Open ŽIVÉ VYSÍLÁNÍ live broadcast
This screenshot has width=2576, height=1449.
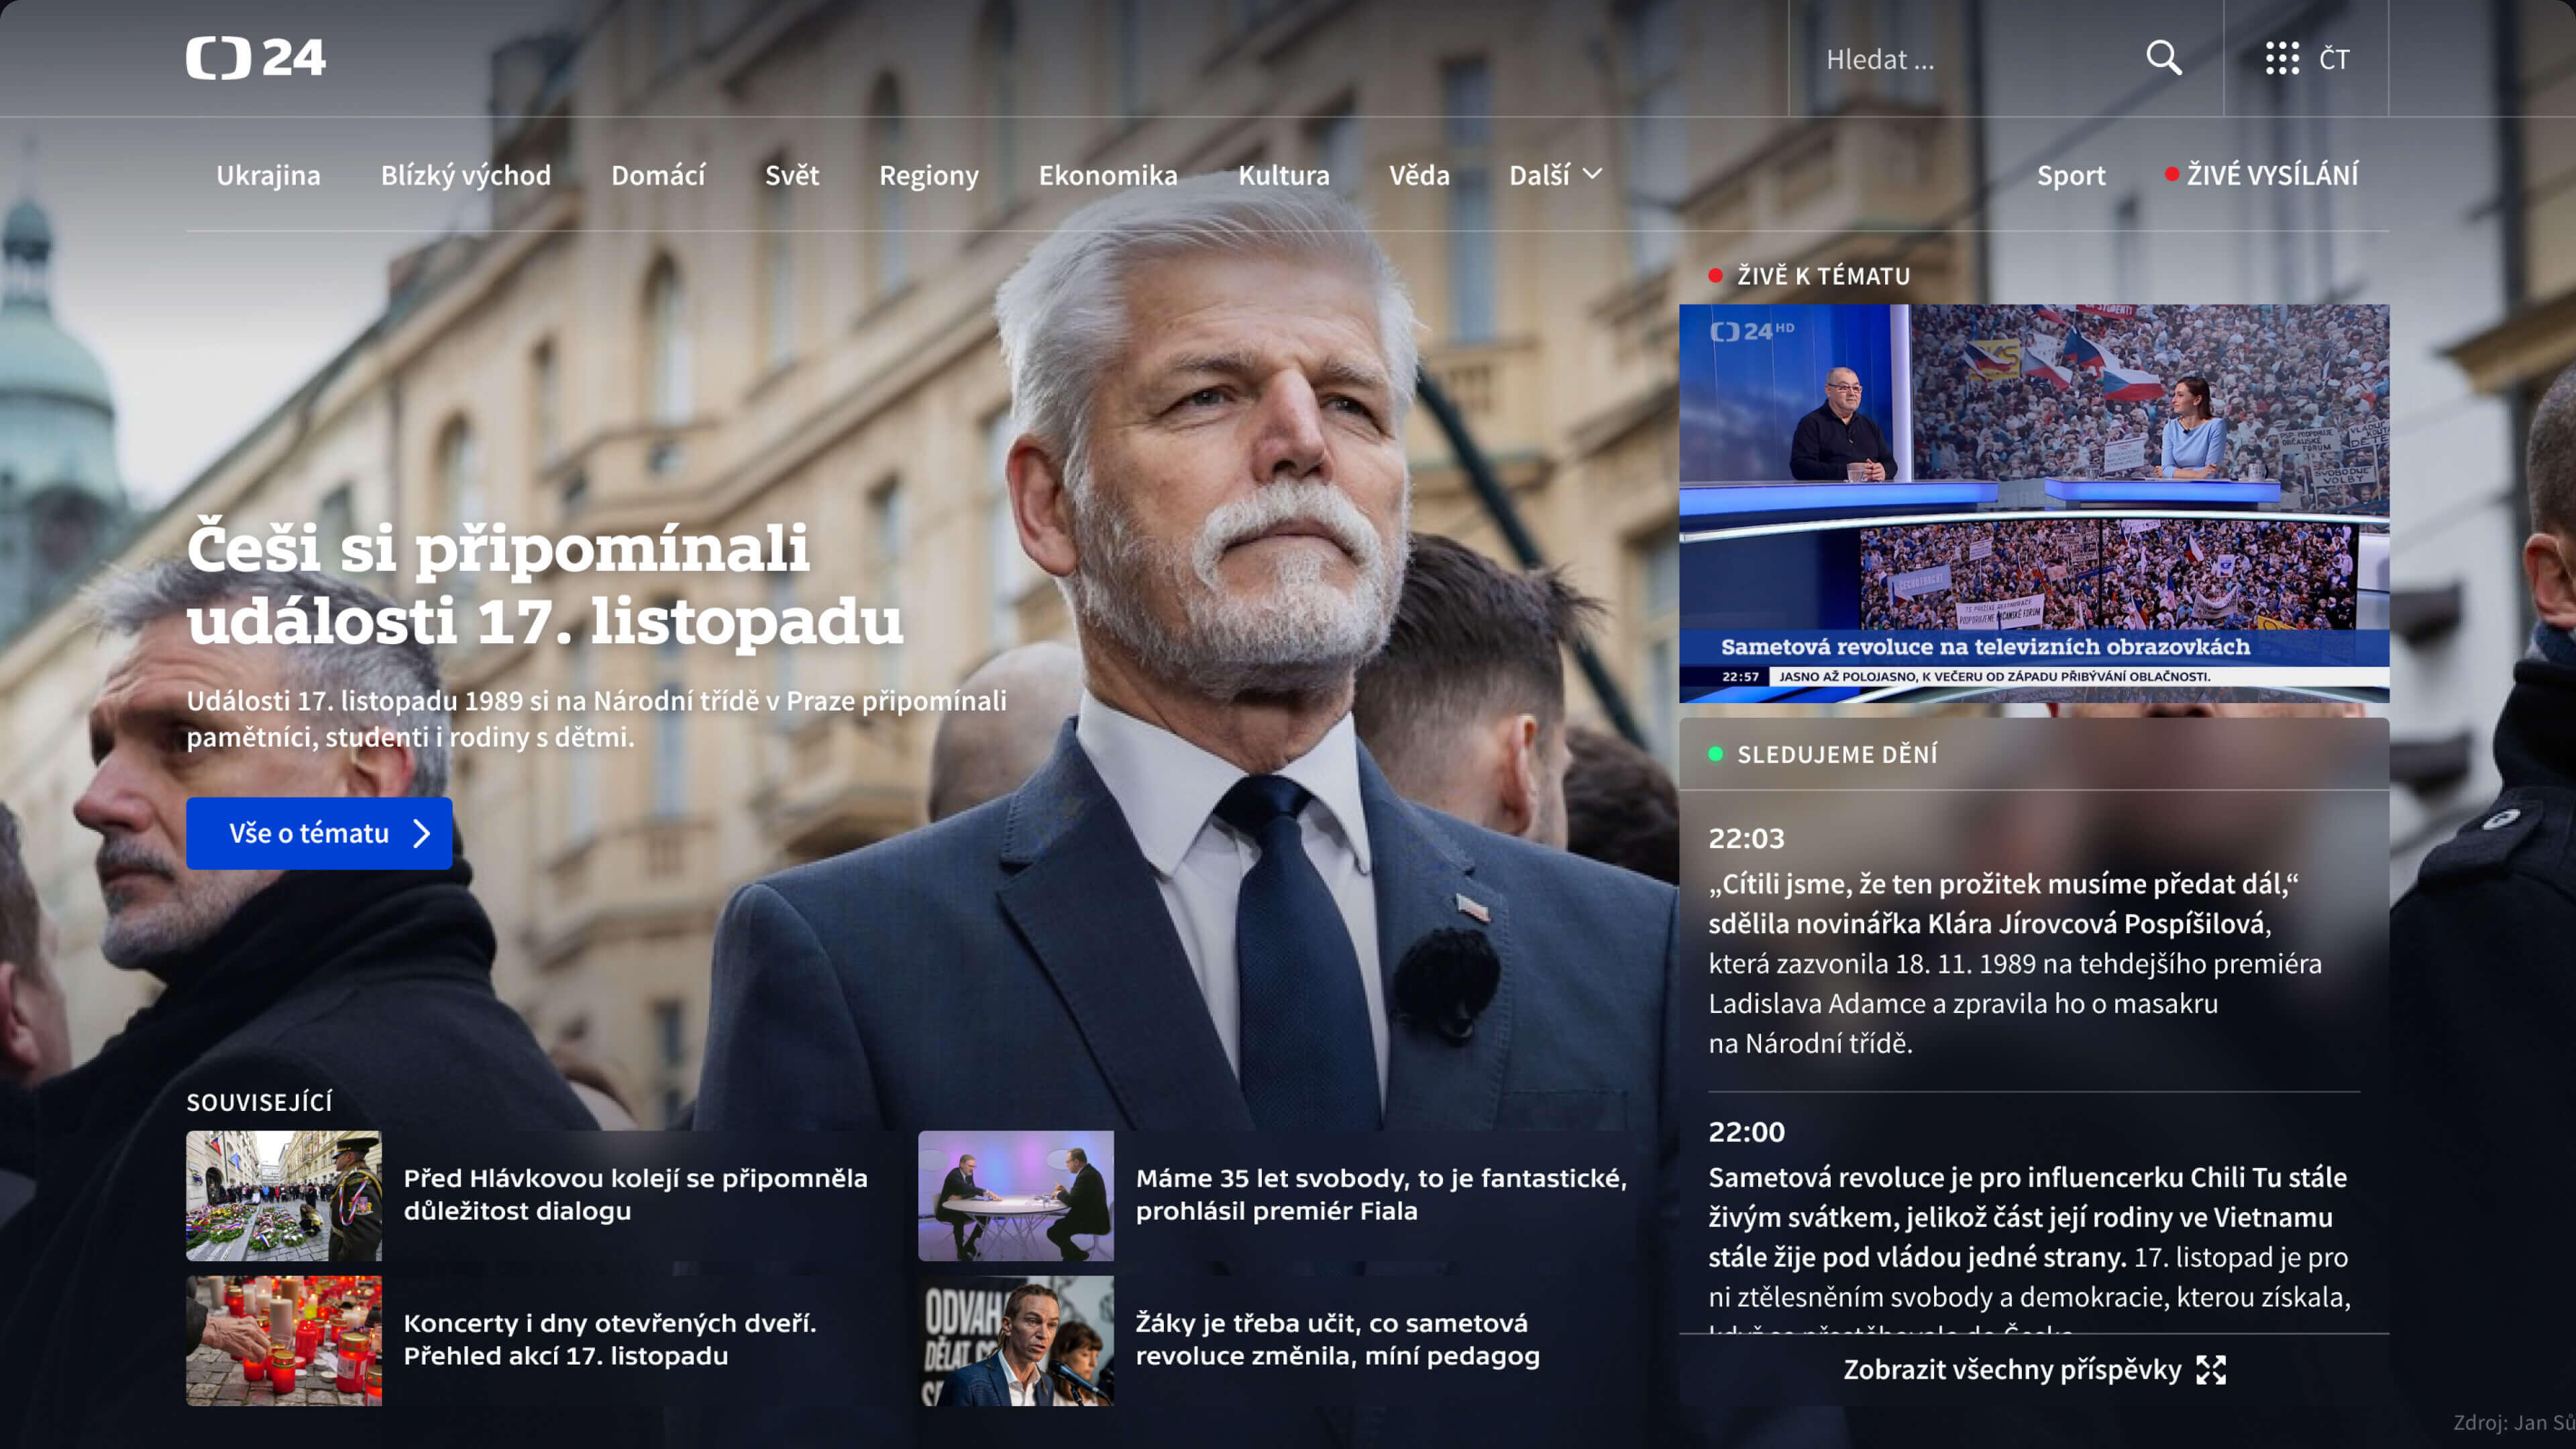click(x=2271, y=175)
